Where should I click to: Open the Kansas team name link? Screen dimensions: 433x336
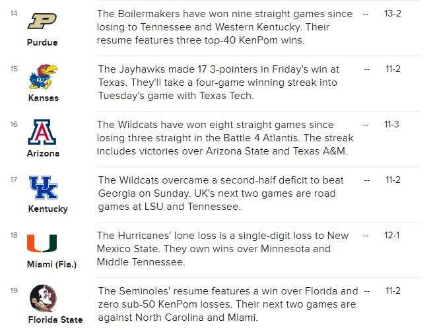coord(44,98)
